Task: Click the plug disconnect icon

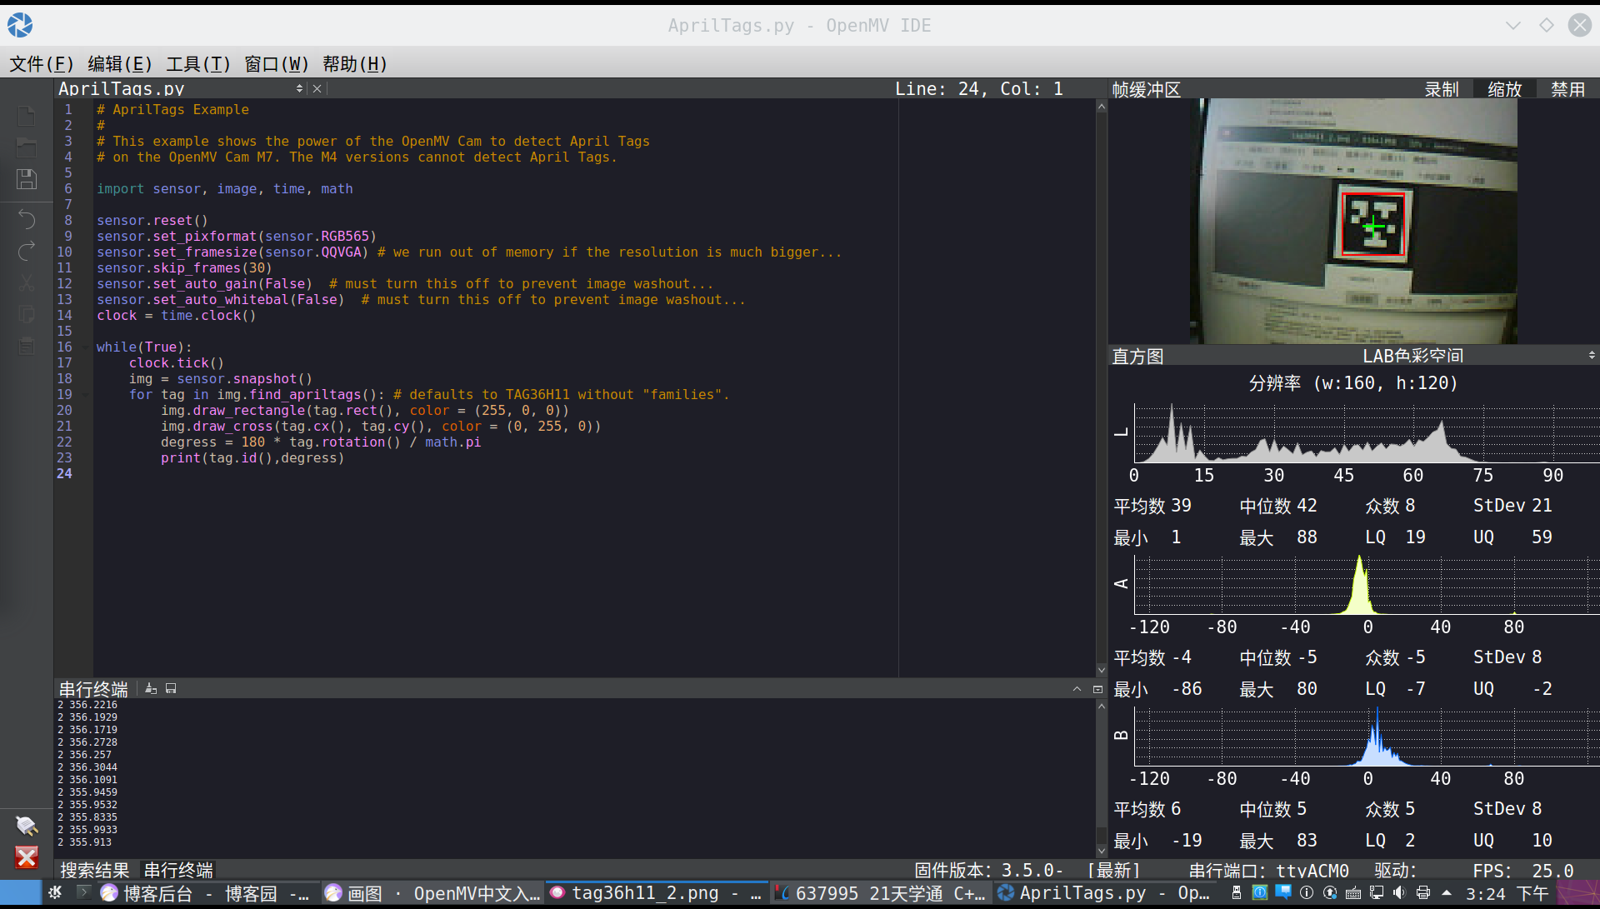Action: [27, 825]
